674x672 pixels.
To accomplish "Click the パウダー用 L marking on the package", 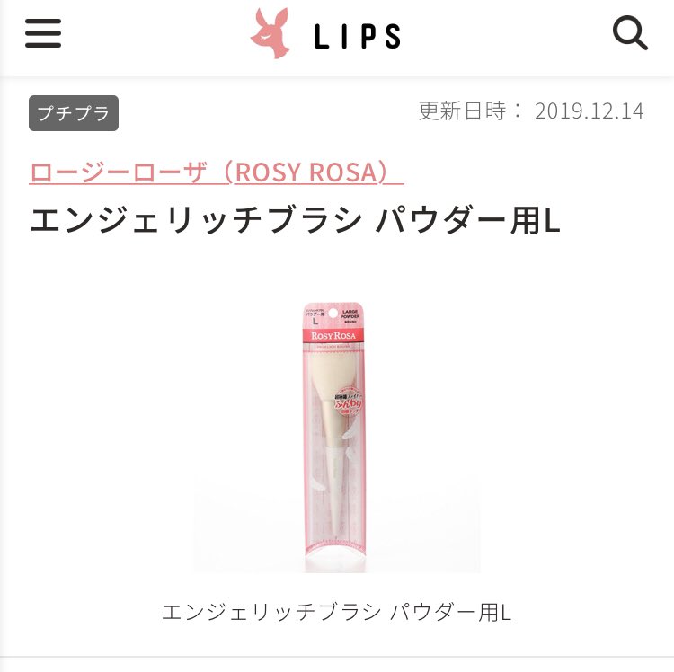I will coord(315,316).
